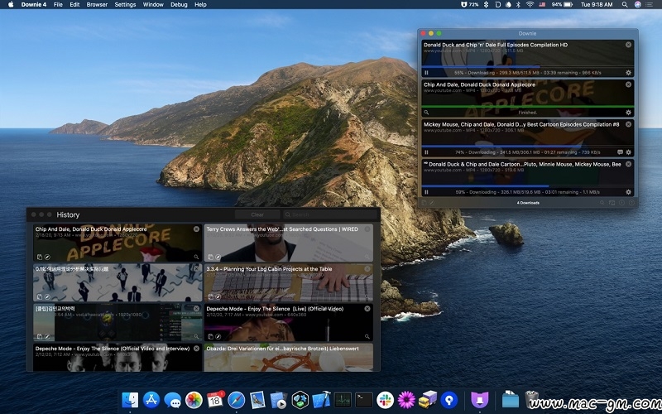Open App Store from the Dock

point(151,400)
